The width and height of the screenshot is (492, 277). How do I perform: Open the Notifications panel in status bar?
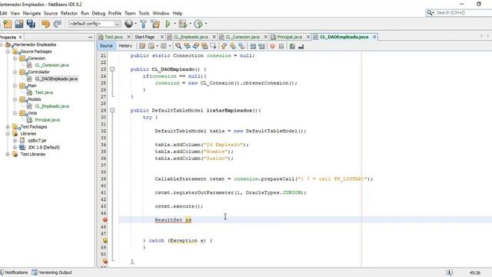14,272
